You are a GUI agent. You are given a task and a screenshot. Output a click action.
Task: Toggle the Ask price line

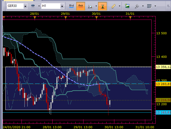coord(81,6)
